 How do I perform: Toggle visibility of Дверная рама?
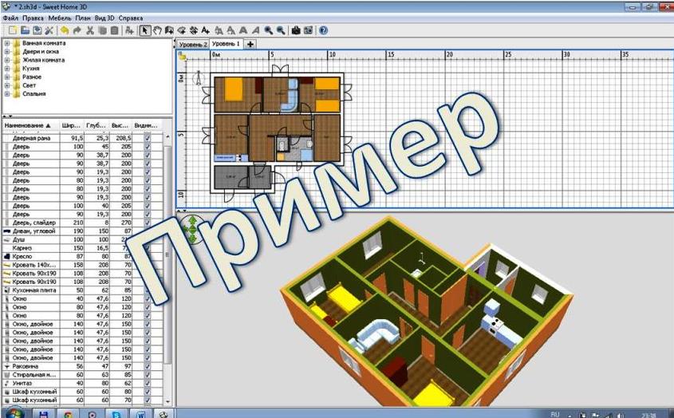click(x=148, y=138)
